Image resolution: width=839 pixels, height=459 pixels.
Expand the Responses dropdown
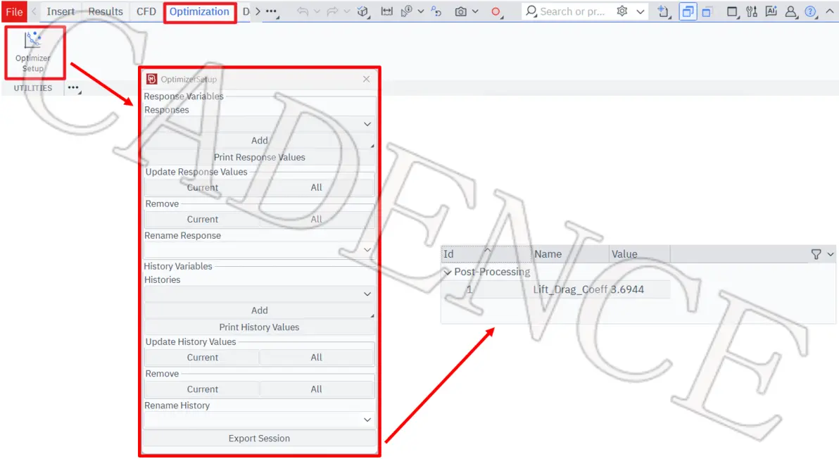(260, 124)
